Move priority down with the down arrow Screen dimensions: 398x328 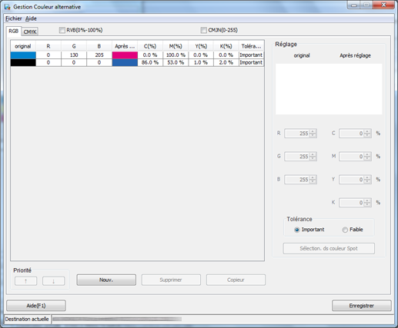point(53,281)
